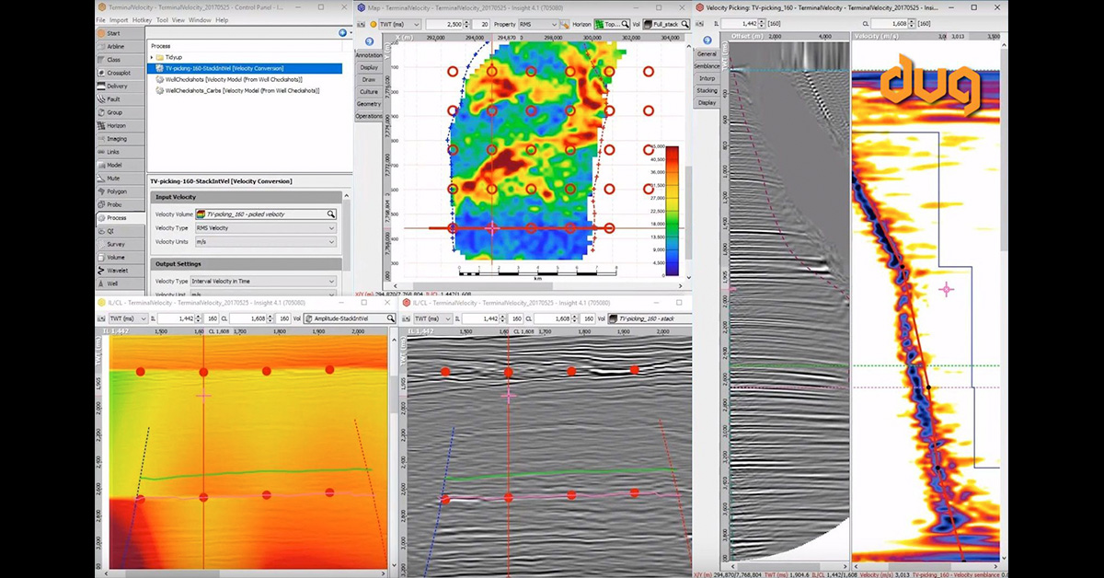Click magnifier icon in Velocity Volume field
The image size is (1104, 578).
(330, 214)
